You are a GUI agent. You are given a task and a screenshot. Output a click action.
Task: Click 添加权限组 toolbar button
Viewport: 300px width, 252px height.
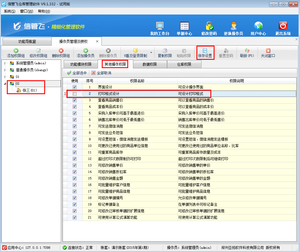[x=16, y=53]
